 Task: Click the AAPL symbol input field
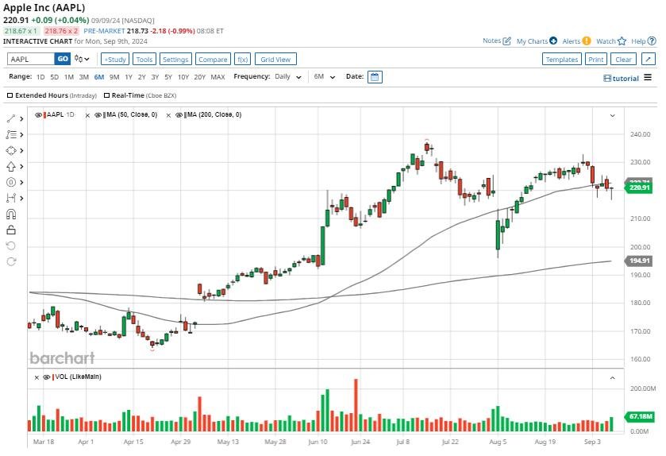coord(30,59)
